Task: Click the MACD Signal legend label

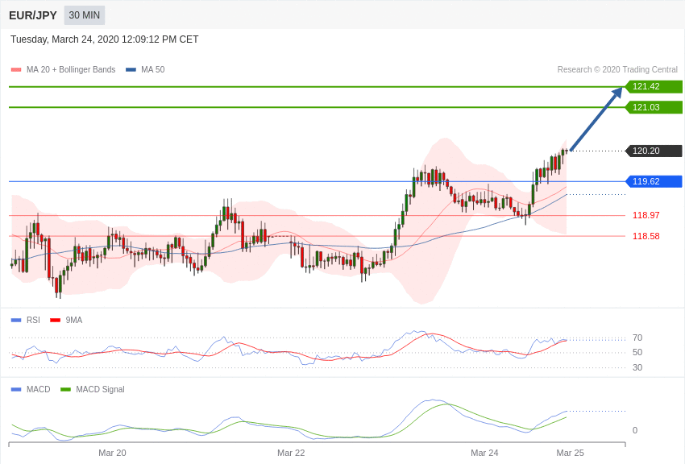Action: 100,389
